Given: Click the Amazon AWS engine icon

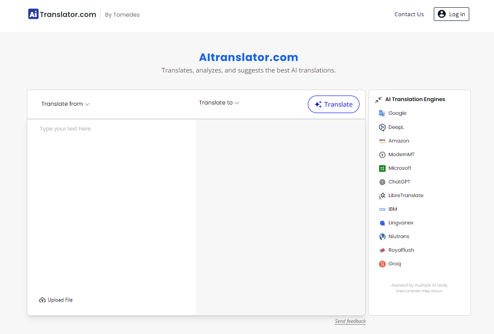Looking at the screenshot, I should (x=382, y=141).
